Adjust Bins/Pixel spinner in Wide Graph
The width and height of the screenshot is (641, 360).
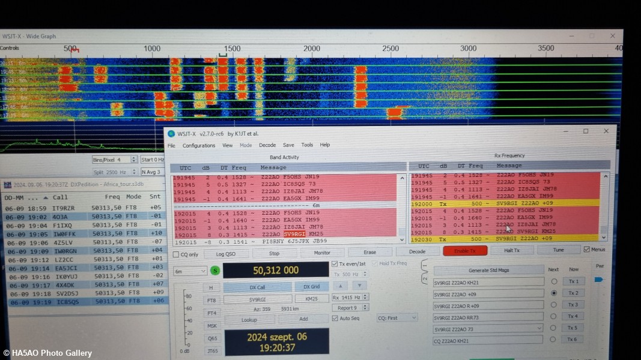pyautogui.click(x=134, y=160)
